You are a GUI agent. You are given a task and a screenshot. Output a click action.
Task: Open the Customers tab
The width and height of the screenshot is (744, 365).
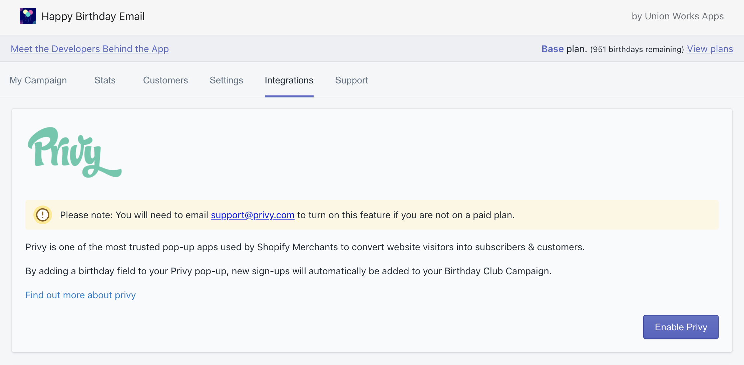tap(165, 80)
